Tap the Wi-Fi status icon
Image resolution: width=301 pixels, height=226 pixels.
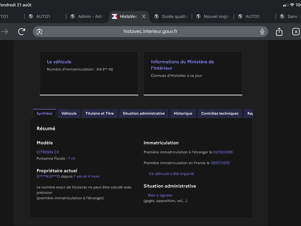click(292, 5)
